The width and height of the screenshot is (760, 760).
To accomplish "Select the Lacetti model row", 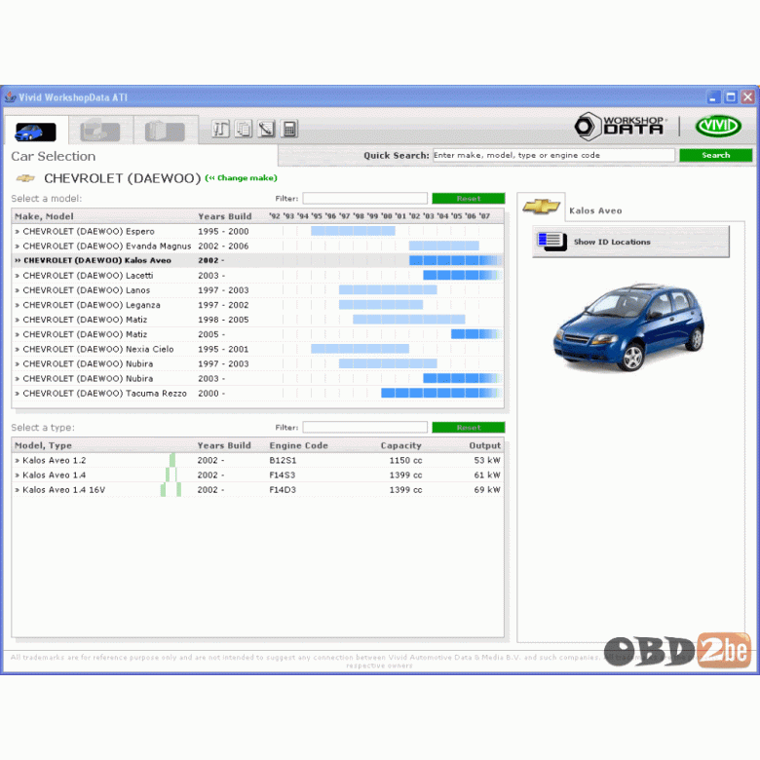I will click(x=257, y=276).
